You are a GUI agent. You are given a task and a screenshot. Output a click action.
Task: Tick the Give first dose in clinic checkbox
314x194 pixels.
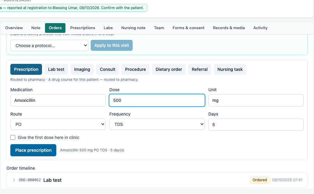(13, 137)
